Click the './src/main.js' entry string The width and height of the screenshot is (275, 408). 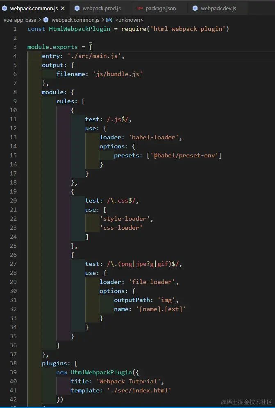(94, 56)
